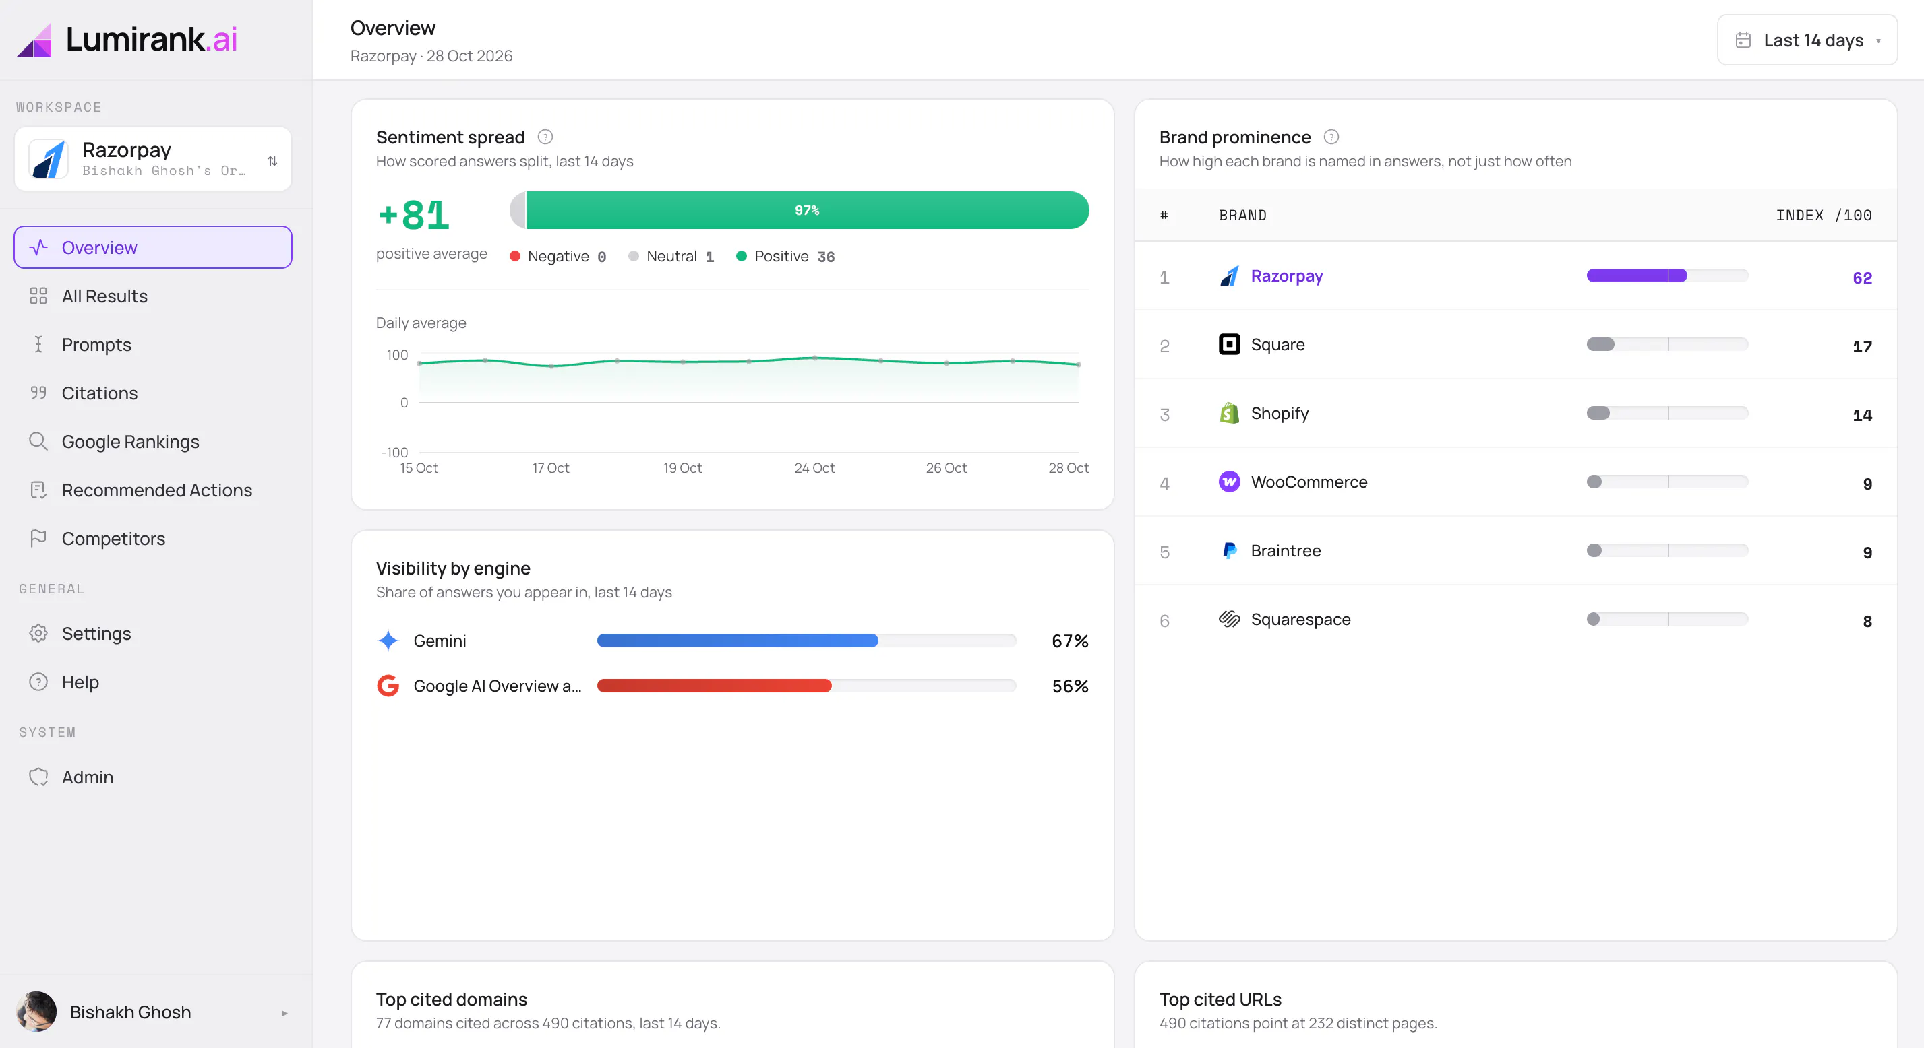Click the Razorpay workspace logo icon
The width and height of the screenshot is (1924, 1048).
(49, 159)
